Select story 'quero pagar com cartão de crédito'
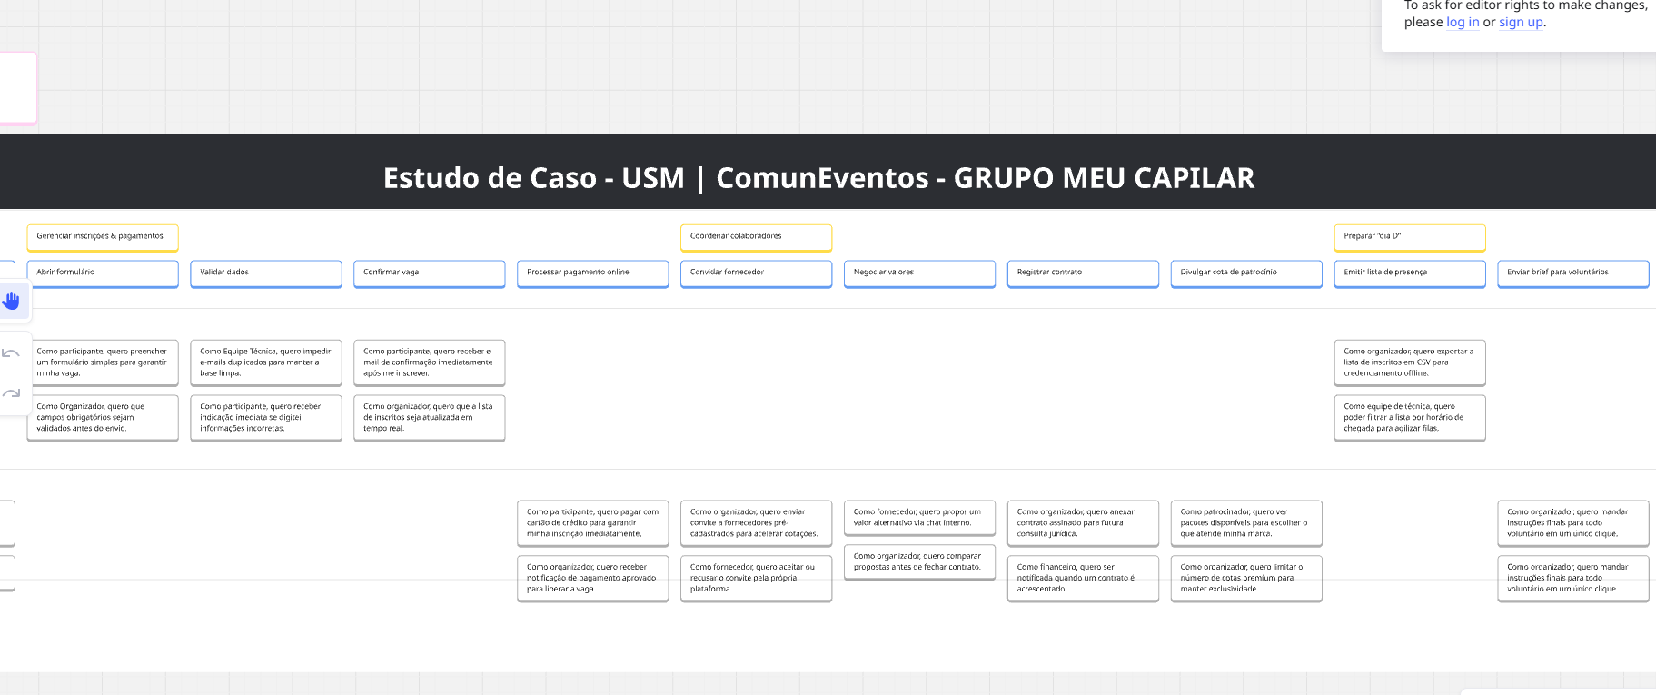This screenshot has height=695, width=1656. click(593, 523)
